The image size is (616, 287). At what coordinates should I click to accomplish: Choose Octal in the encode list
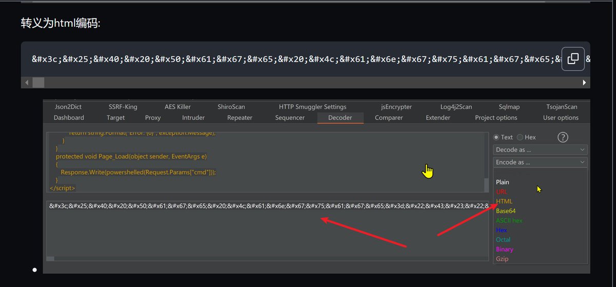(x=503, y=240)
